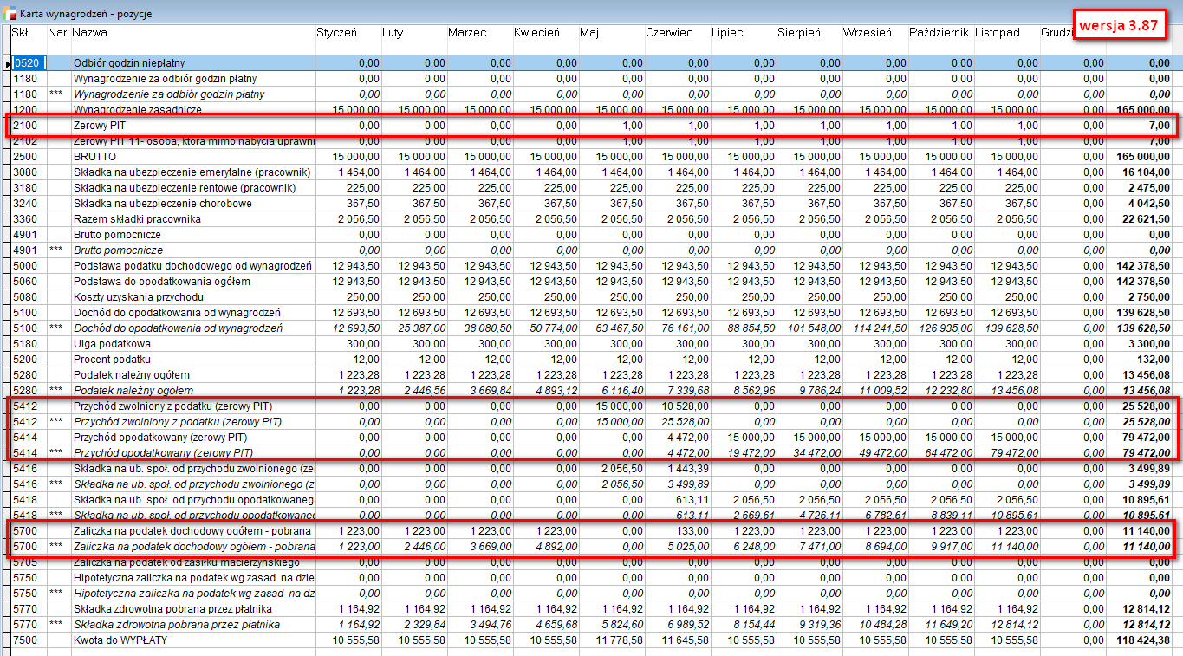Image resolution: width=1183 pixels, height=656 pixels.
Task: Click the Czerwiec column header
Action: pyautogui.click(x=668, y=33)
